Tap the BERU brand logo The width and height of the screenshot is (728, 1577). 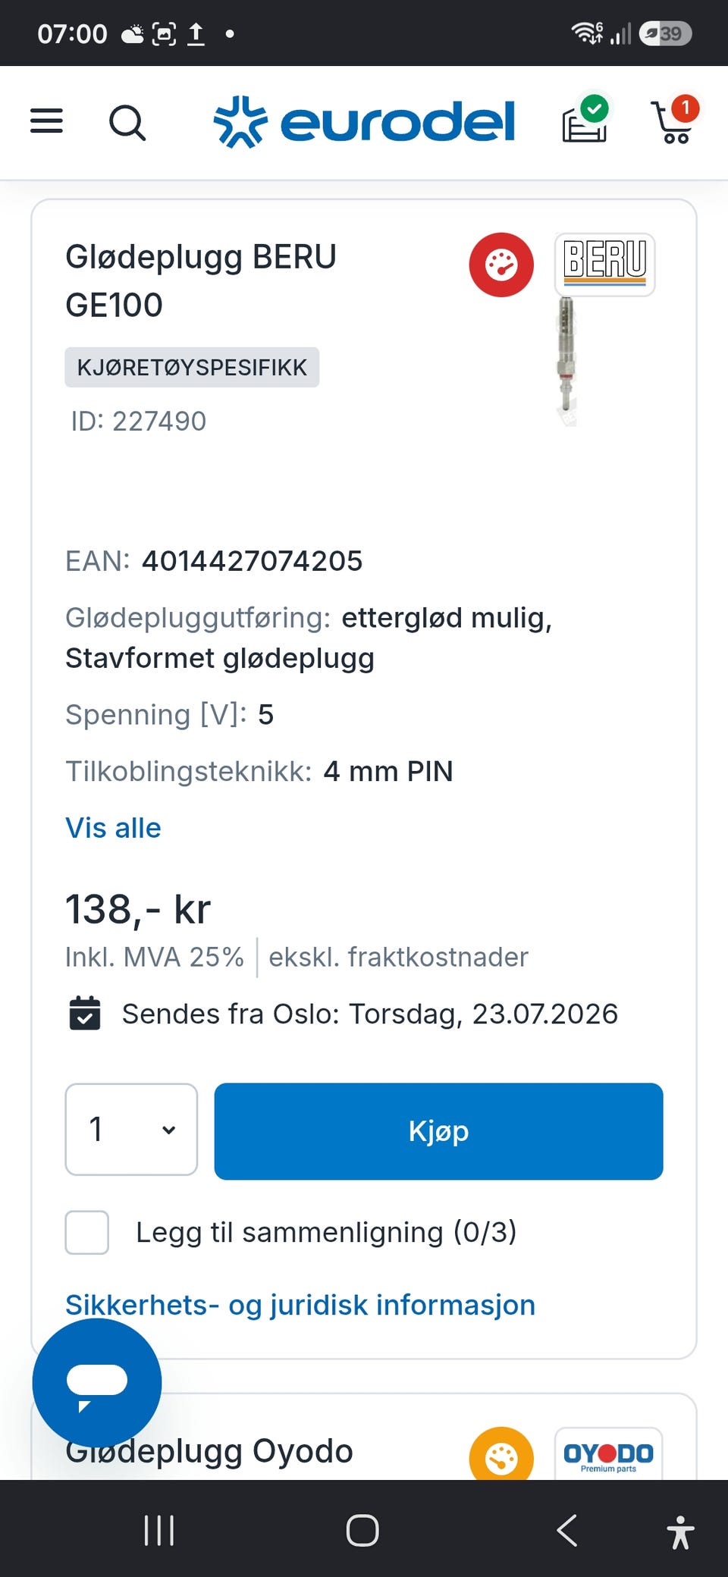tap(605, 264)
